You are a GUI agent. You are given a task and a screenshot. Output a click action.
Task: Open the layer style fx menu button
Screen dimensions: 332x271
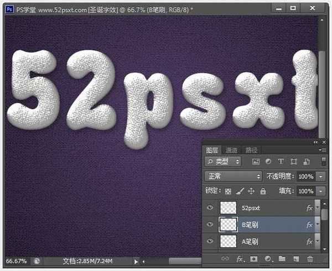pos(240,258)
